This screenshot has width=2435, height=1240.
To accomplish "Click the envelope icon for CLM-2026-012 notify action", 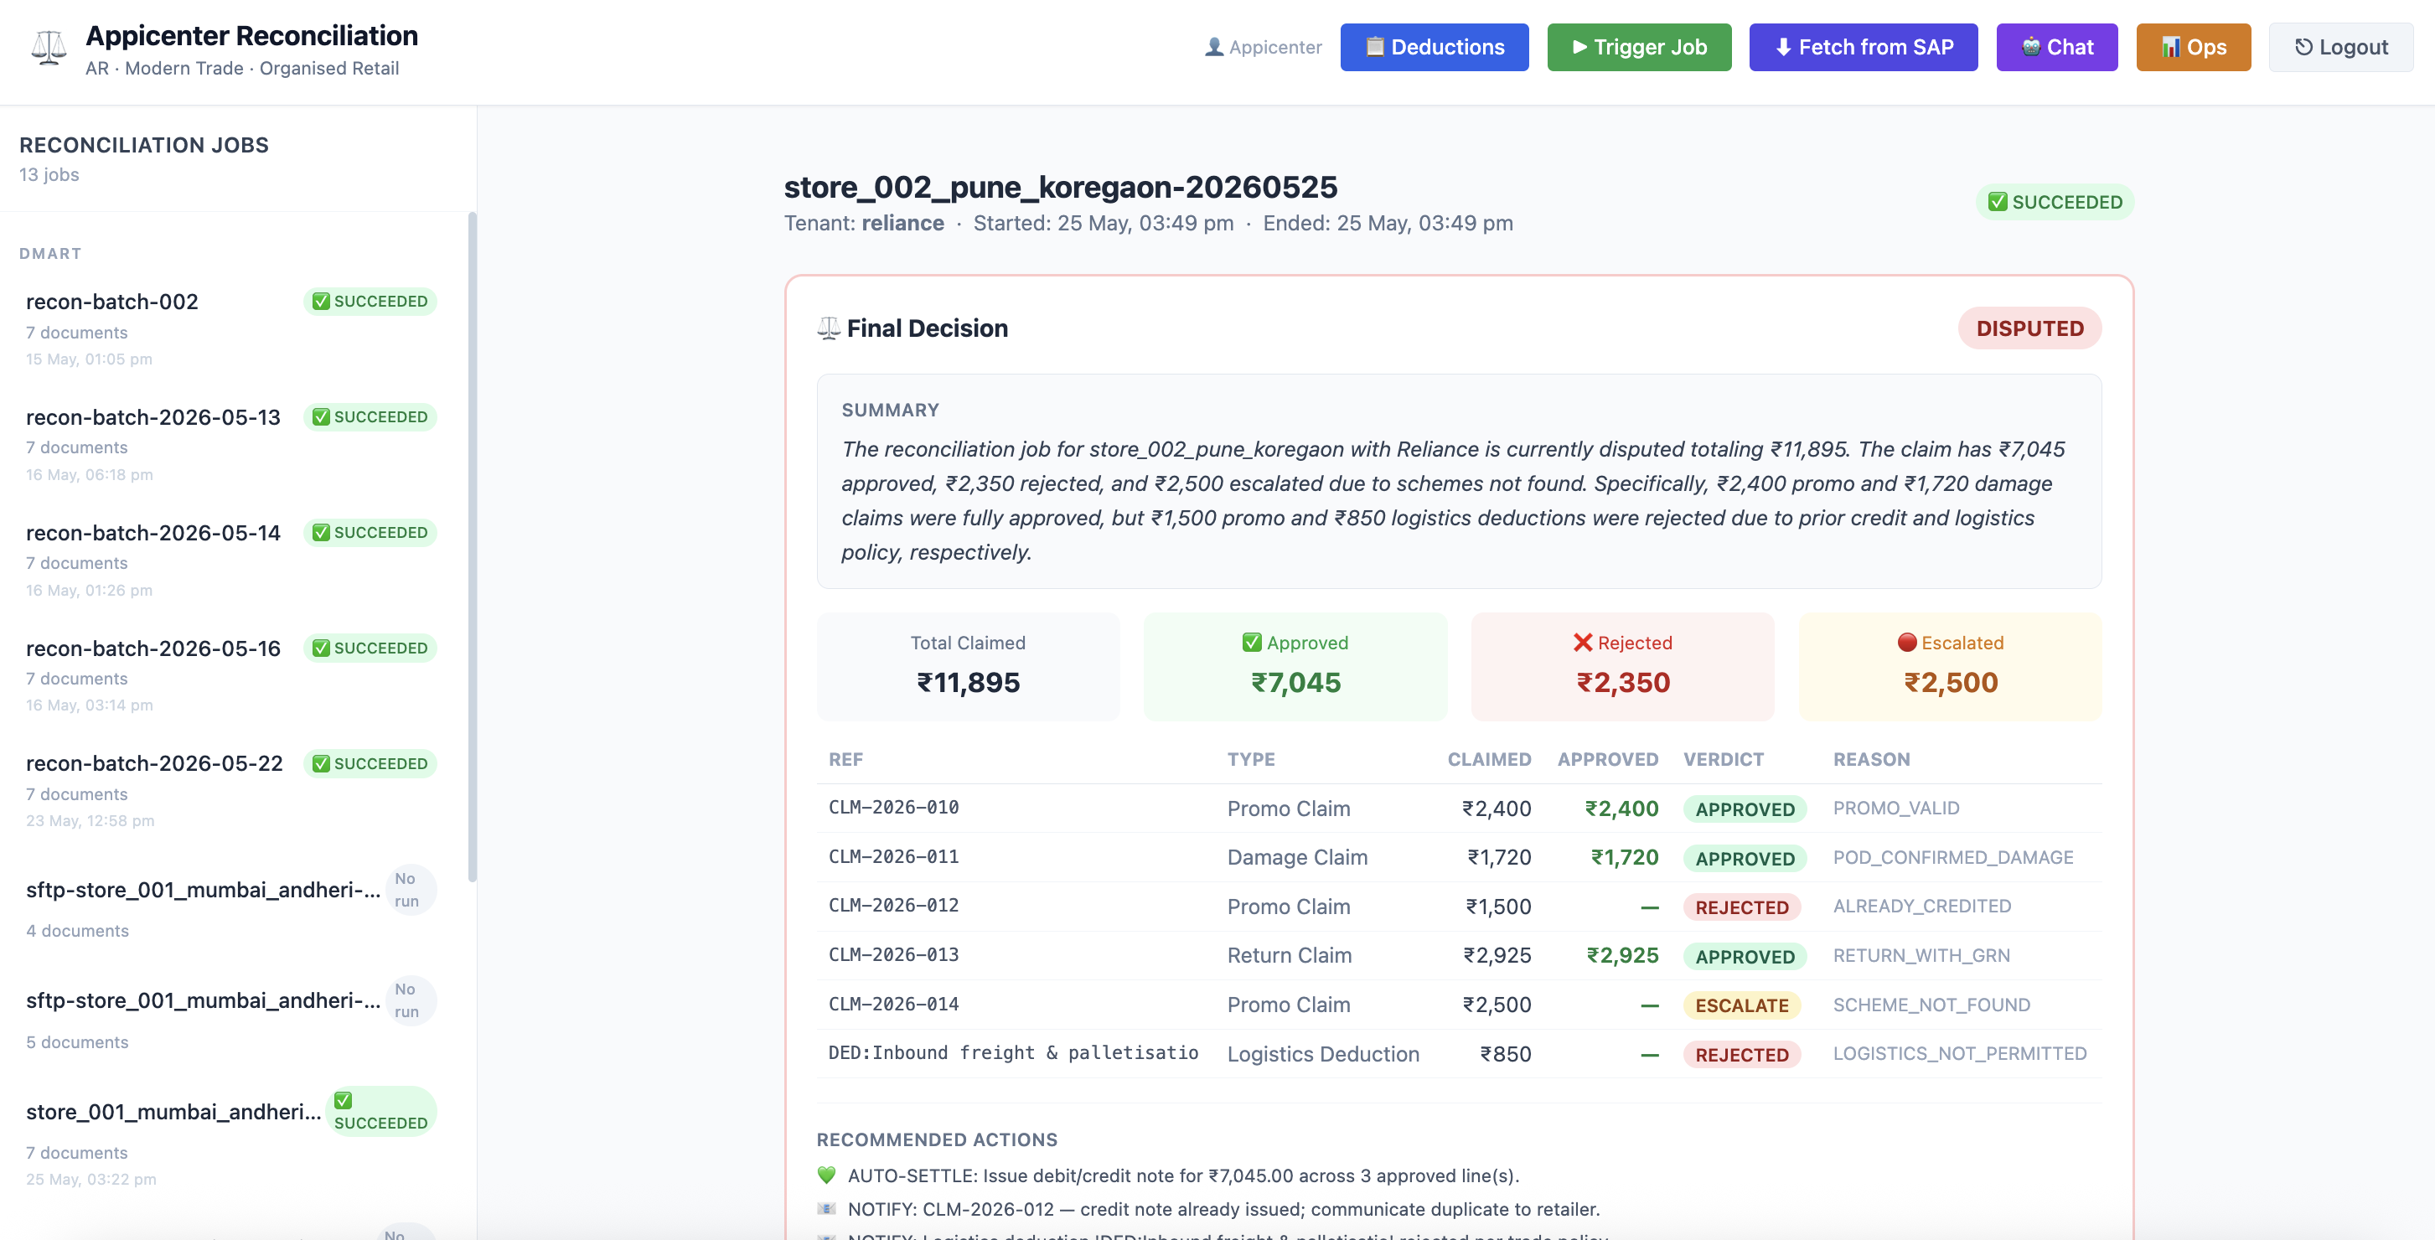I will pos(826,1209).
